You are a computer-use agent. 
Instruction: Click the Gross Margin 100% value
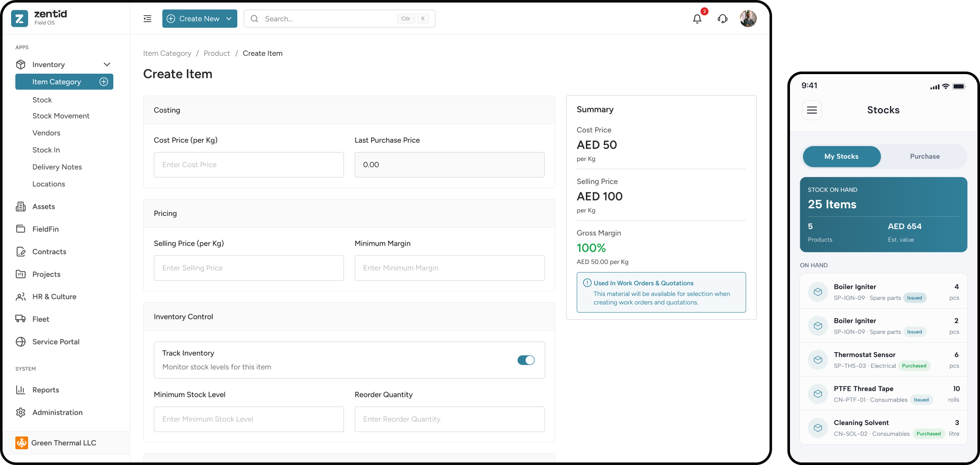(x=591, y=248)
